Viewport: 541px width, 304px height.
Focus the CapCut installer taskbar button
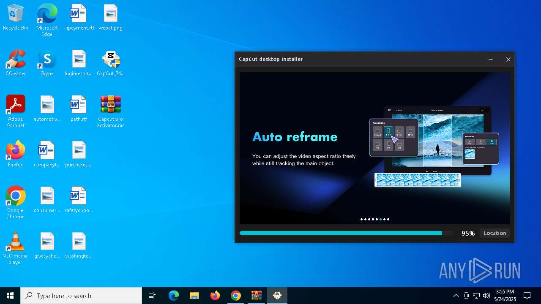pyautogui.click(x=277, y=296)
